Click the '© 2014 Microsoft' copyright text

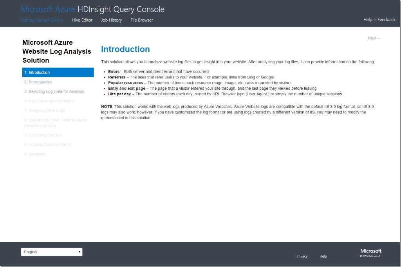click(370, 256)
